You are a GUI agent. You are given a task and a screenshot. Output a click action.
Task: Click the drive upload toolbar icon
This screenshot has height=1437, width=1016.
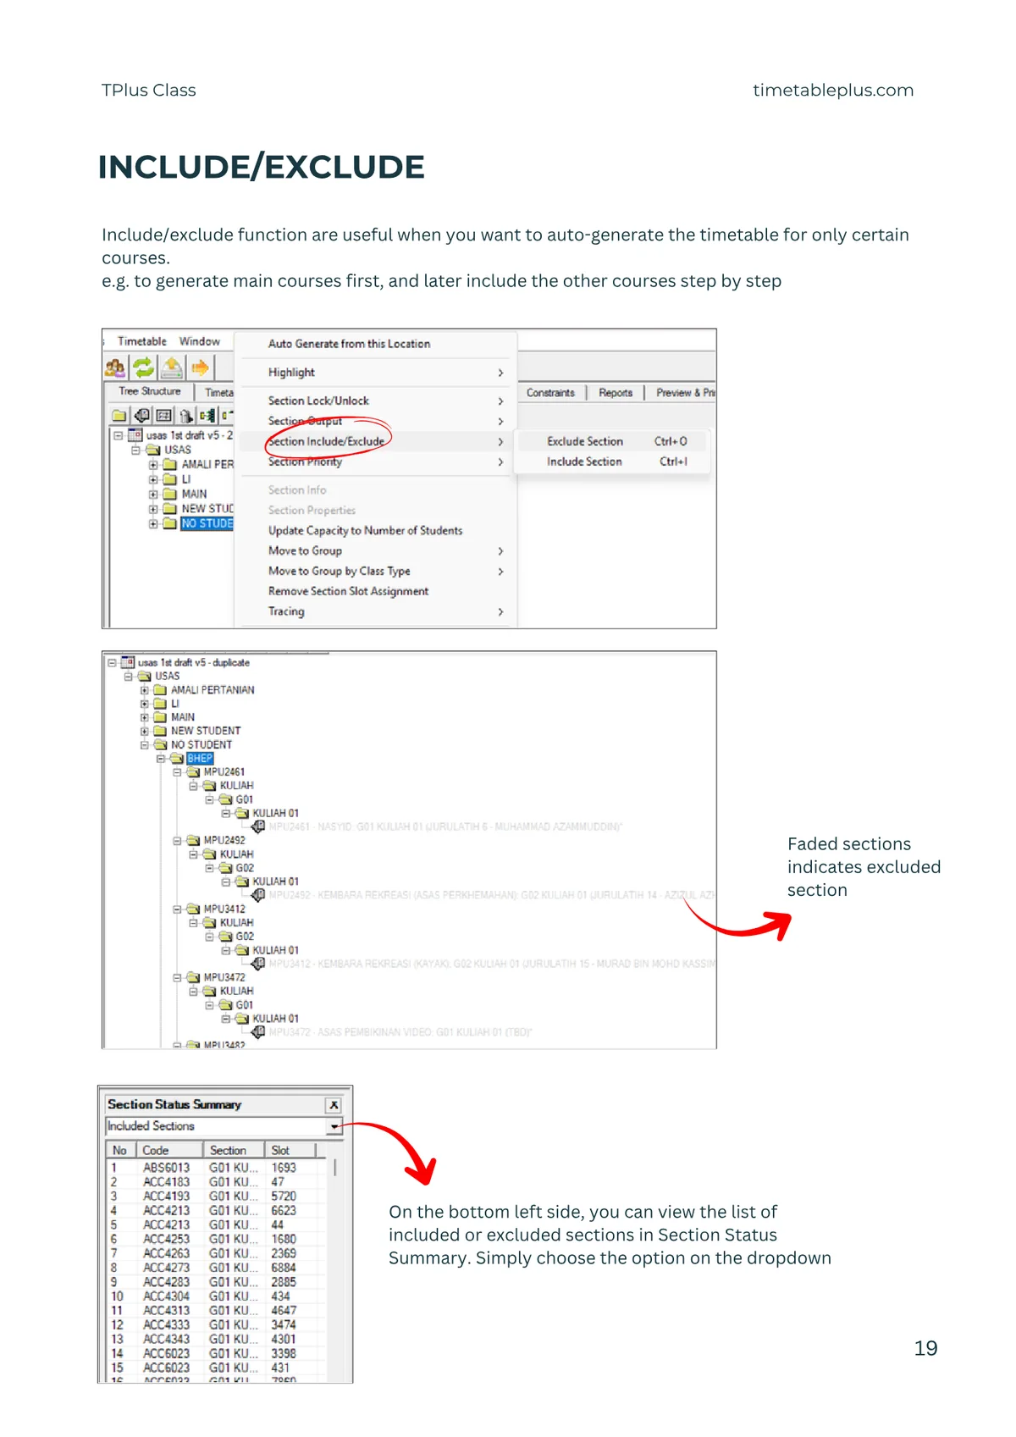[172, 368]
